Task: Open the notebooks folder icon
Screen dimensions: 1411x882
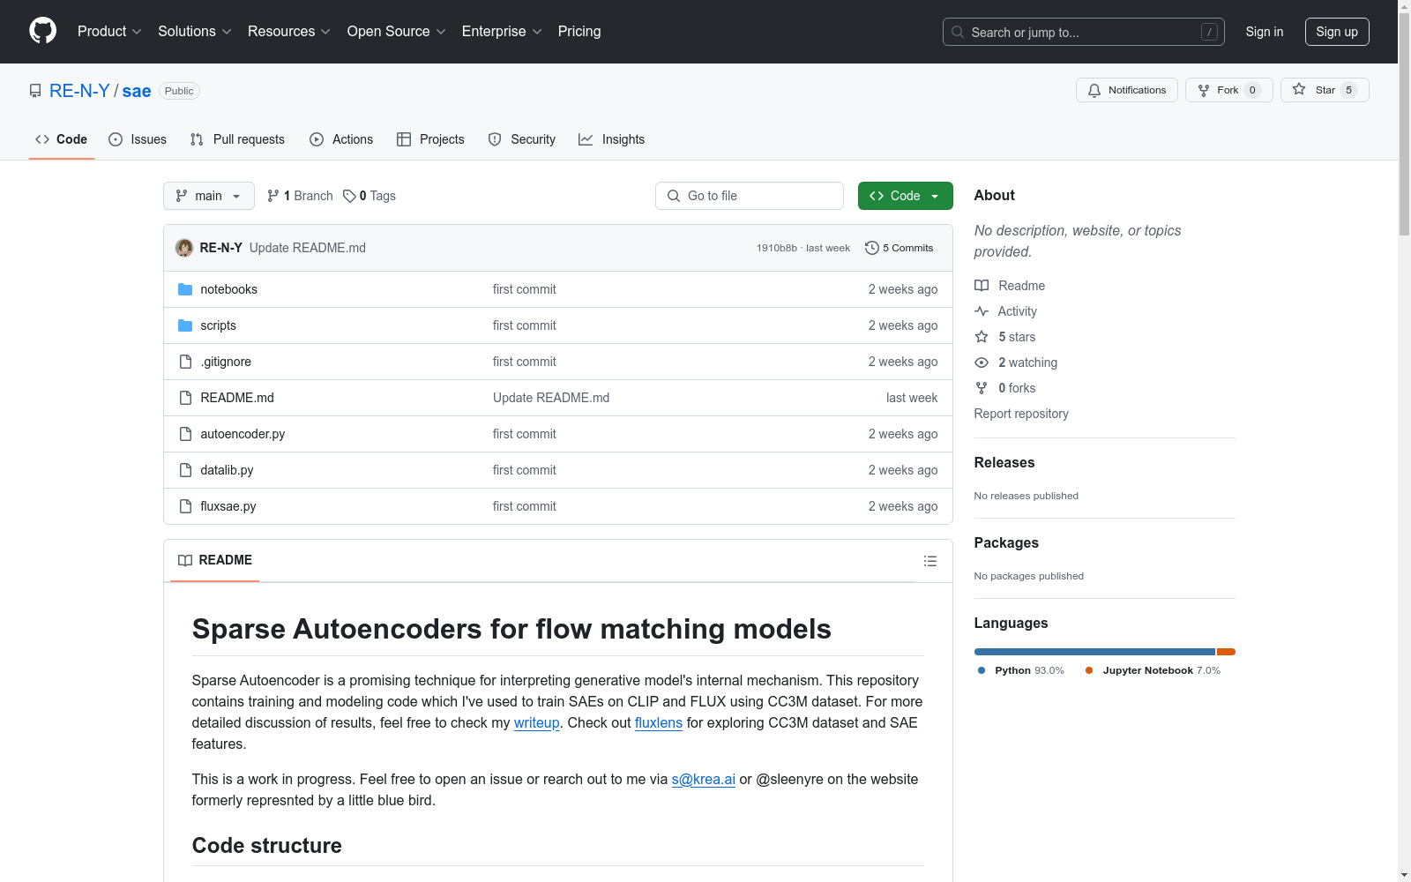Action: click(x=185, y=289)
